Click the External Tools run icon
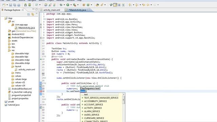Viewport: 217px width, 122px height. [x=75, y=5]
